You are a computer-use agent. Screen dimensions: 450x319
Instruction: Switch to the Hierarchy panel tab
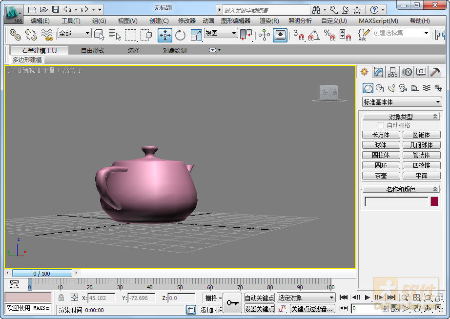tap(393, 72)
